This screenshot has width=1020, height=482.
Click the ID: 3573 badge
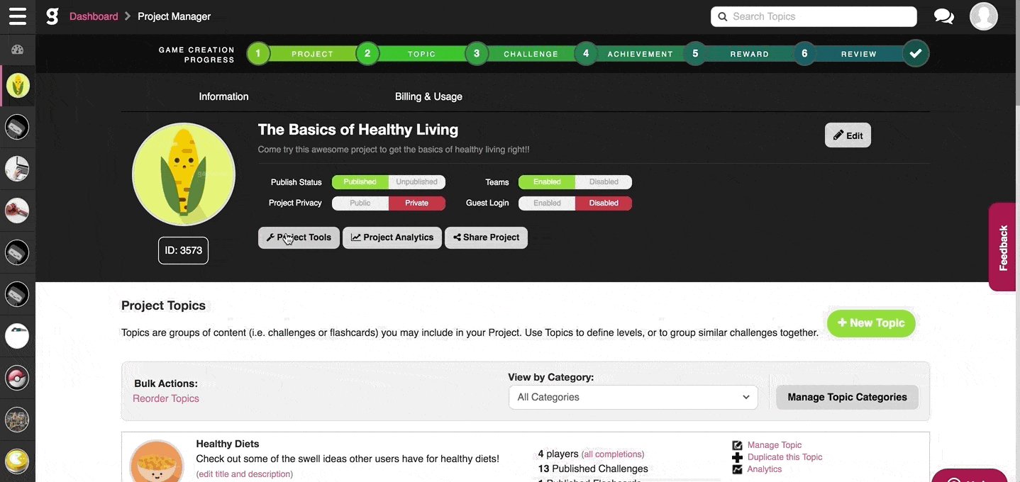[x=183, y=250]
